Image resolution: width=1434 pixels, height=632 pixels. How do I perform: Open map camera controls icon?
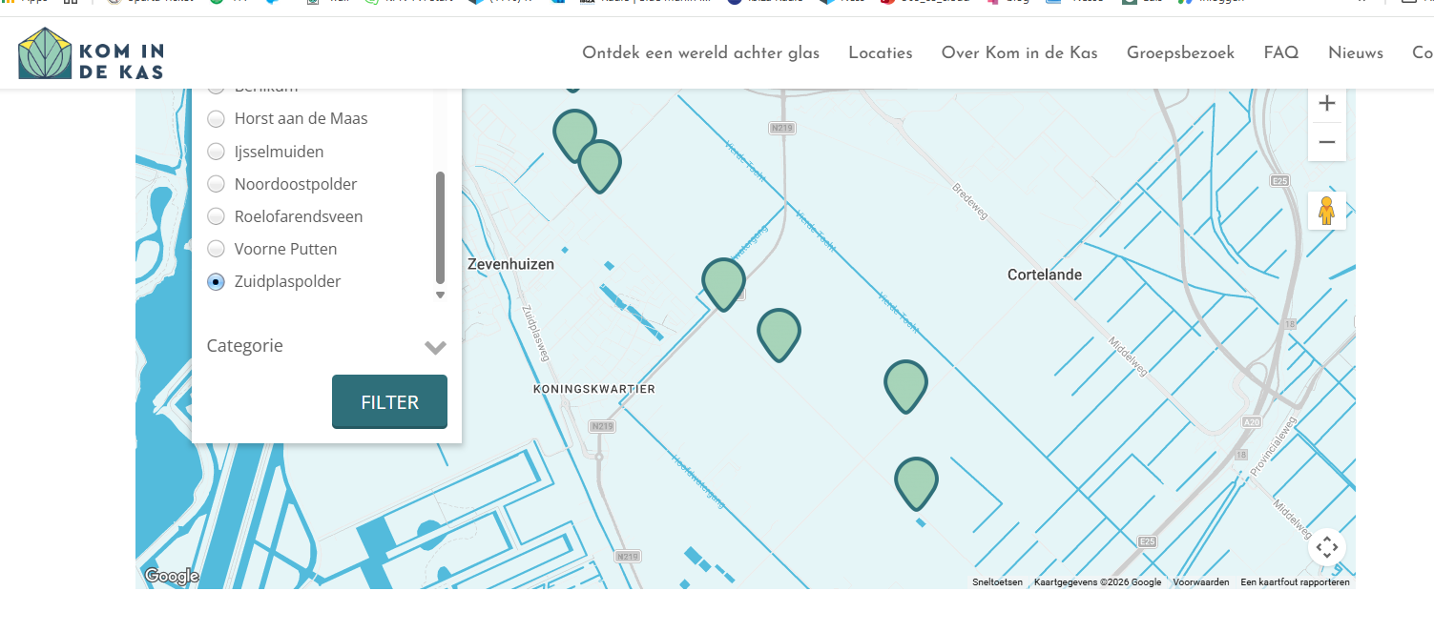[1326, 547]
